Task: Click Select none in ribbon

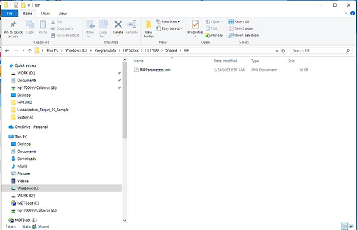Action: point(241,28)
